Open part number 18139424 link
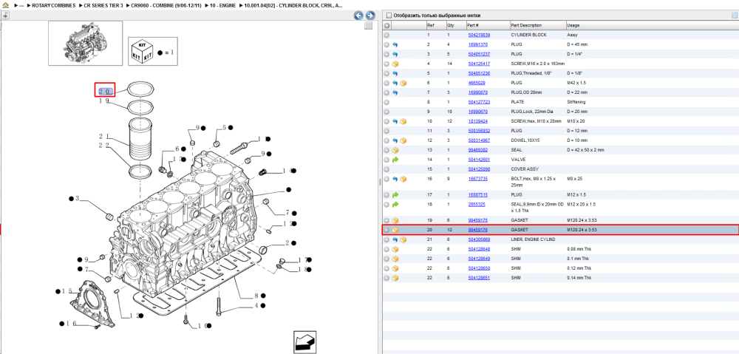Viewport: 739px width, 354px height. click(x=478, y=122)
